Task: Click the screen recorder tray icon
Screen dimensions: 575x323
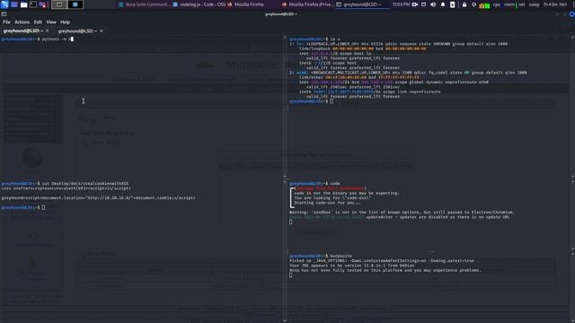Action: point(415,4)
